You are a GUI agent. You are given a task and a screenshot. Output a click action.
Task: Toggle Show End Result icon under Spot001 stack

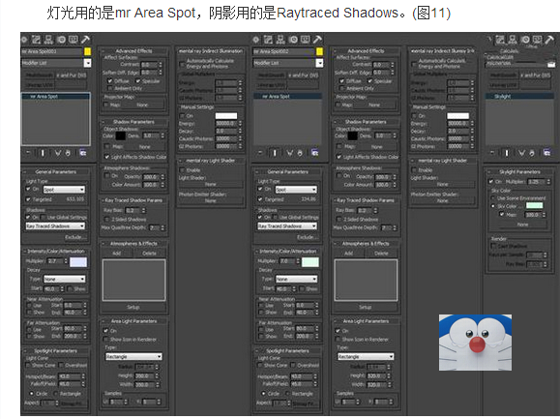(x=43, y=153)
